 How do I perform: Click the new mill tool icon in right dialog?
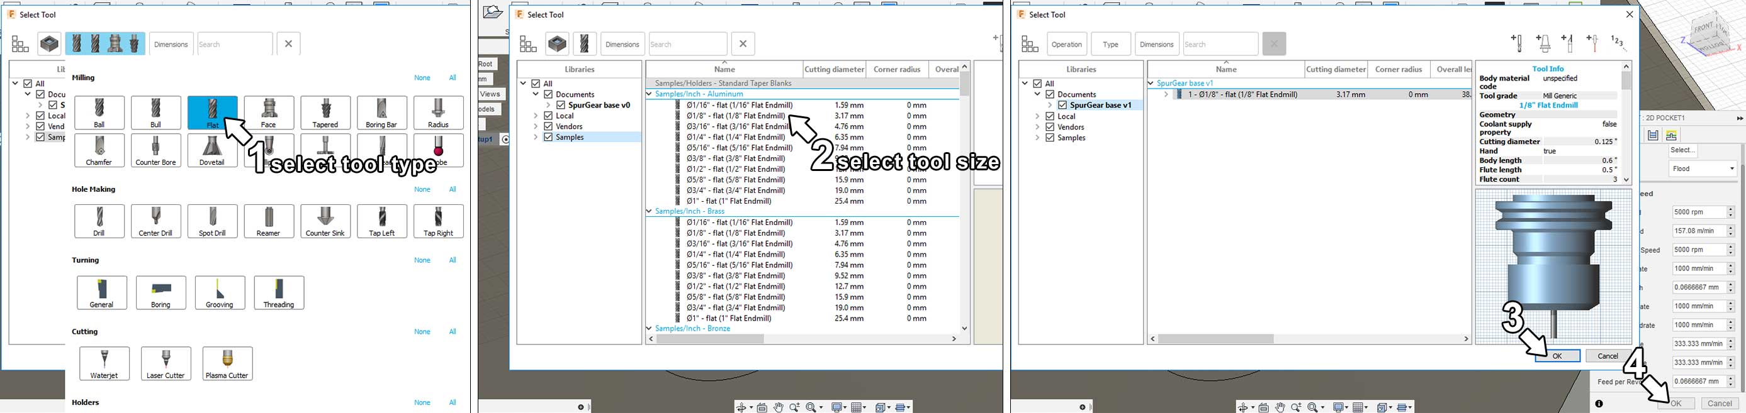coord(1518,43)
